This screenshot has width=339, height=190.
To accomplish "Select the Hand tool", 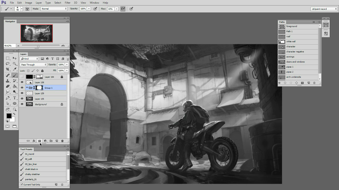I will [x=8, y=110].
